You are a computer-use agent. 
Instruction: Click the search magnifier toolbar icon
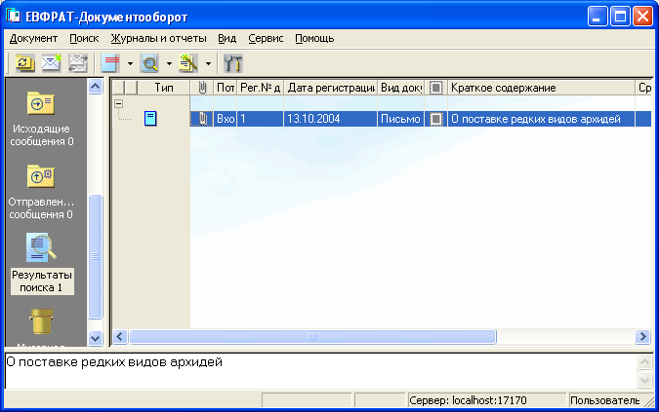(150, 63)
